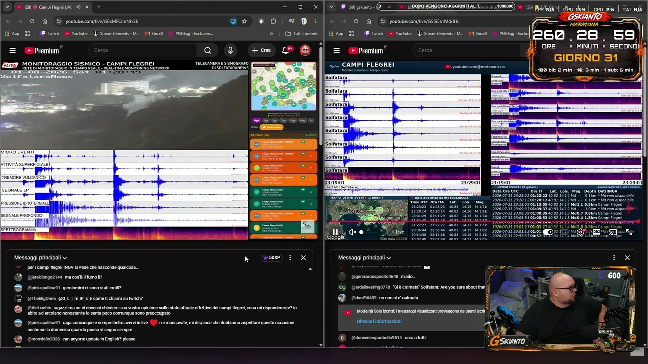Image resolution: width=648 pixels, height=364 pixels.
Task: Unmute the right video with speaker icon
Action: [x=353, y=232]
